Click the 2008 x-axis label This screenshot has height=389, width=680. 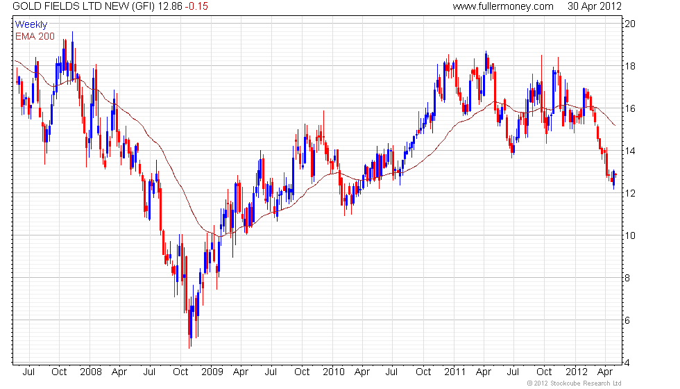[91, 372]
